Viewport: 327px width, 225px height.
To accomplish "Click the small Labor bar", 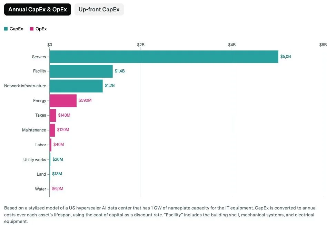I will tap(50, 145).
